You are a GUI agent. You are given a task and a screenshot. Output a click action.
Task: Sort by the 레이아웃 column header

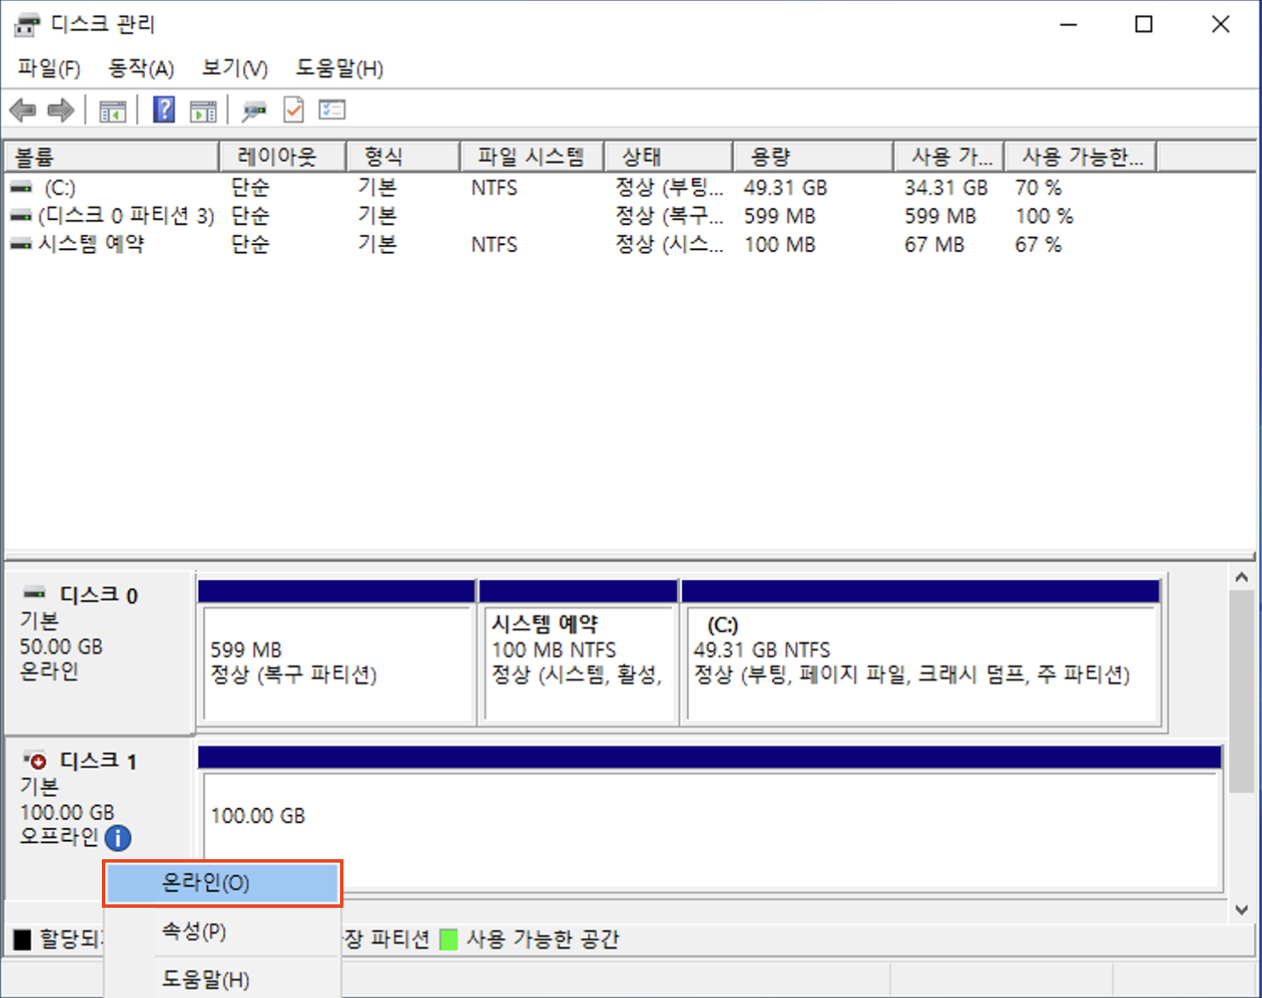[x=282, y=156]
